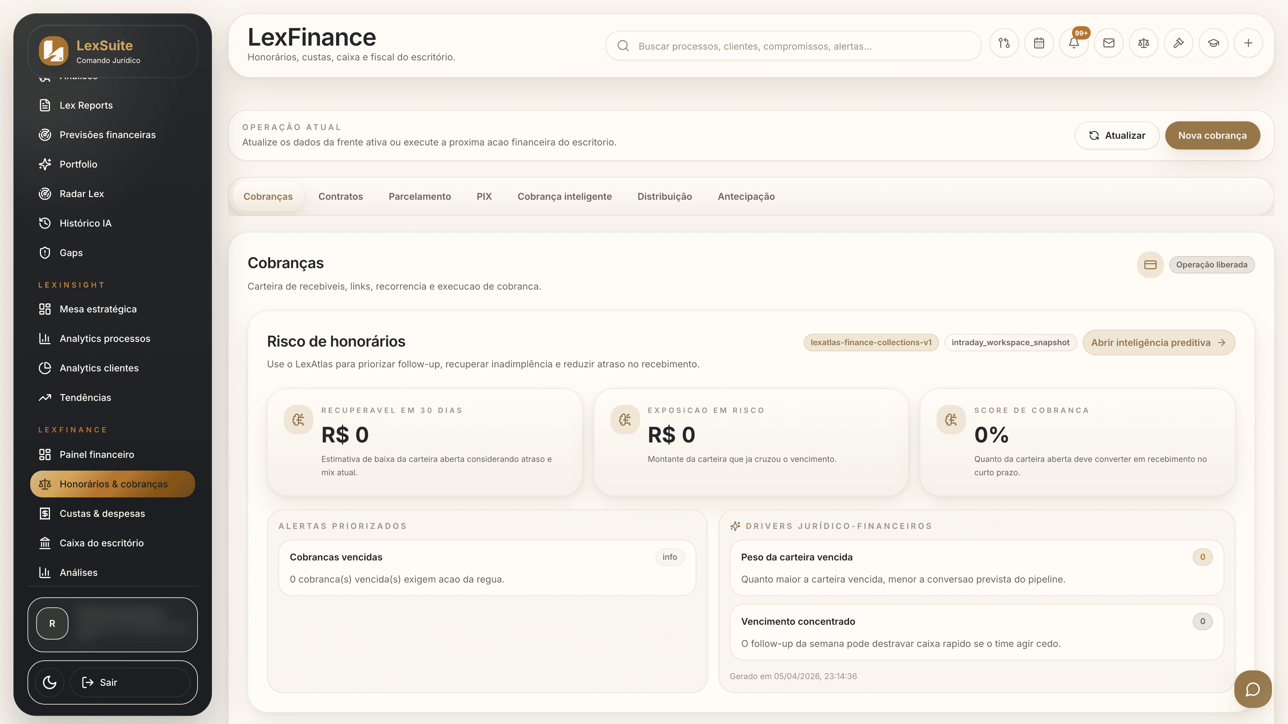The height and width of the screenshot is (724, 1288).
Task: Open the PIX tab
Action: click(483, 196)
